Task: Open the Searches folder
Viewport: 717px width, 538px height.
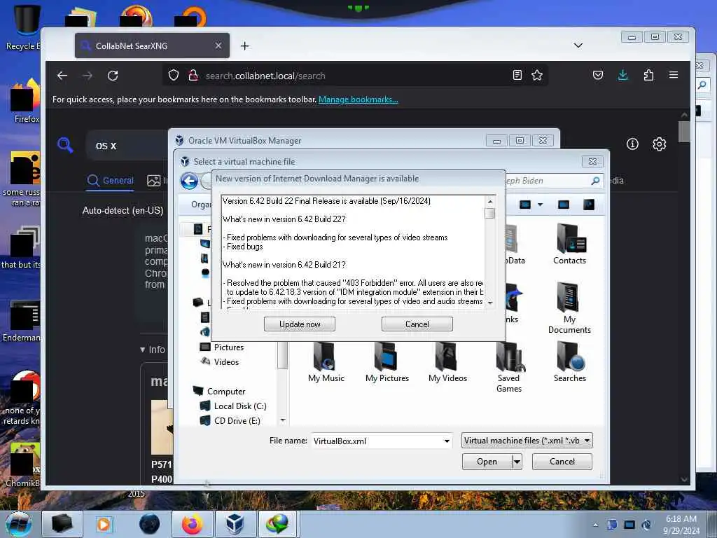Action: [x=569, y=362]
